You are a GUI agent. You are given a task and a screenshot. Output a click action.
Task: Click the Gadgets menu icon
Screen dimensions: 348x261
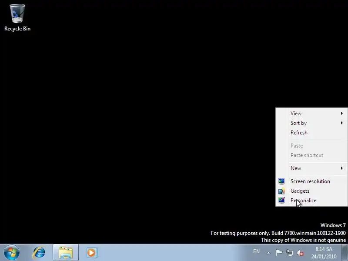pos(281,191)
